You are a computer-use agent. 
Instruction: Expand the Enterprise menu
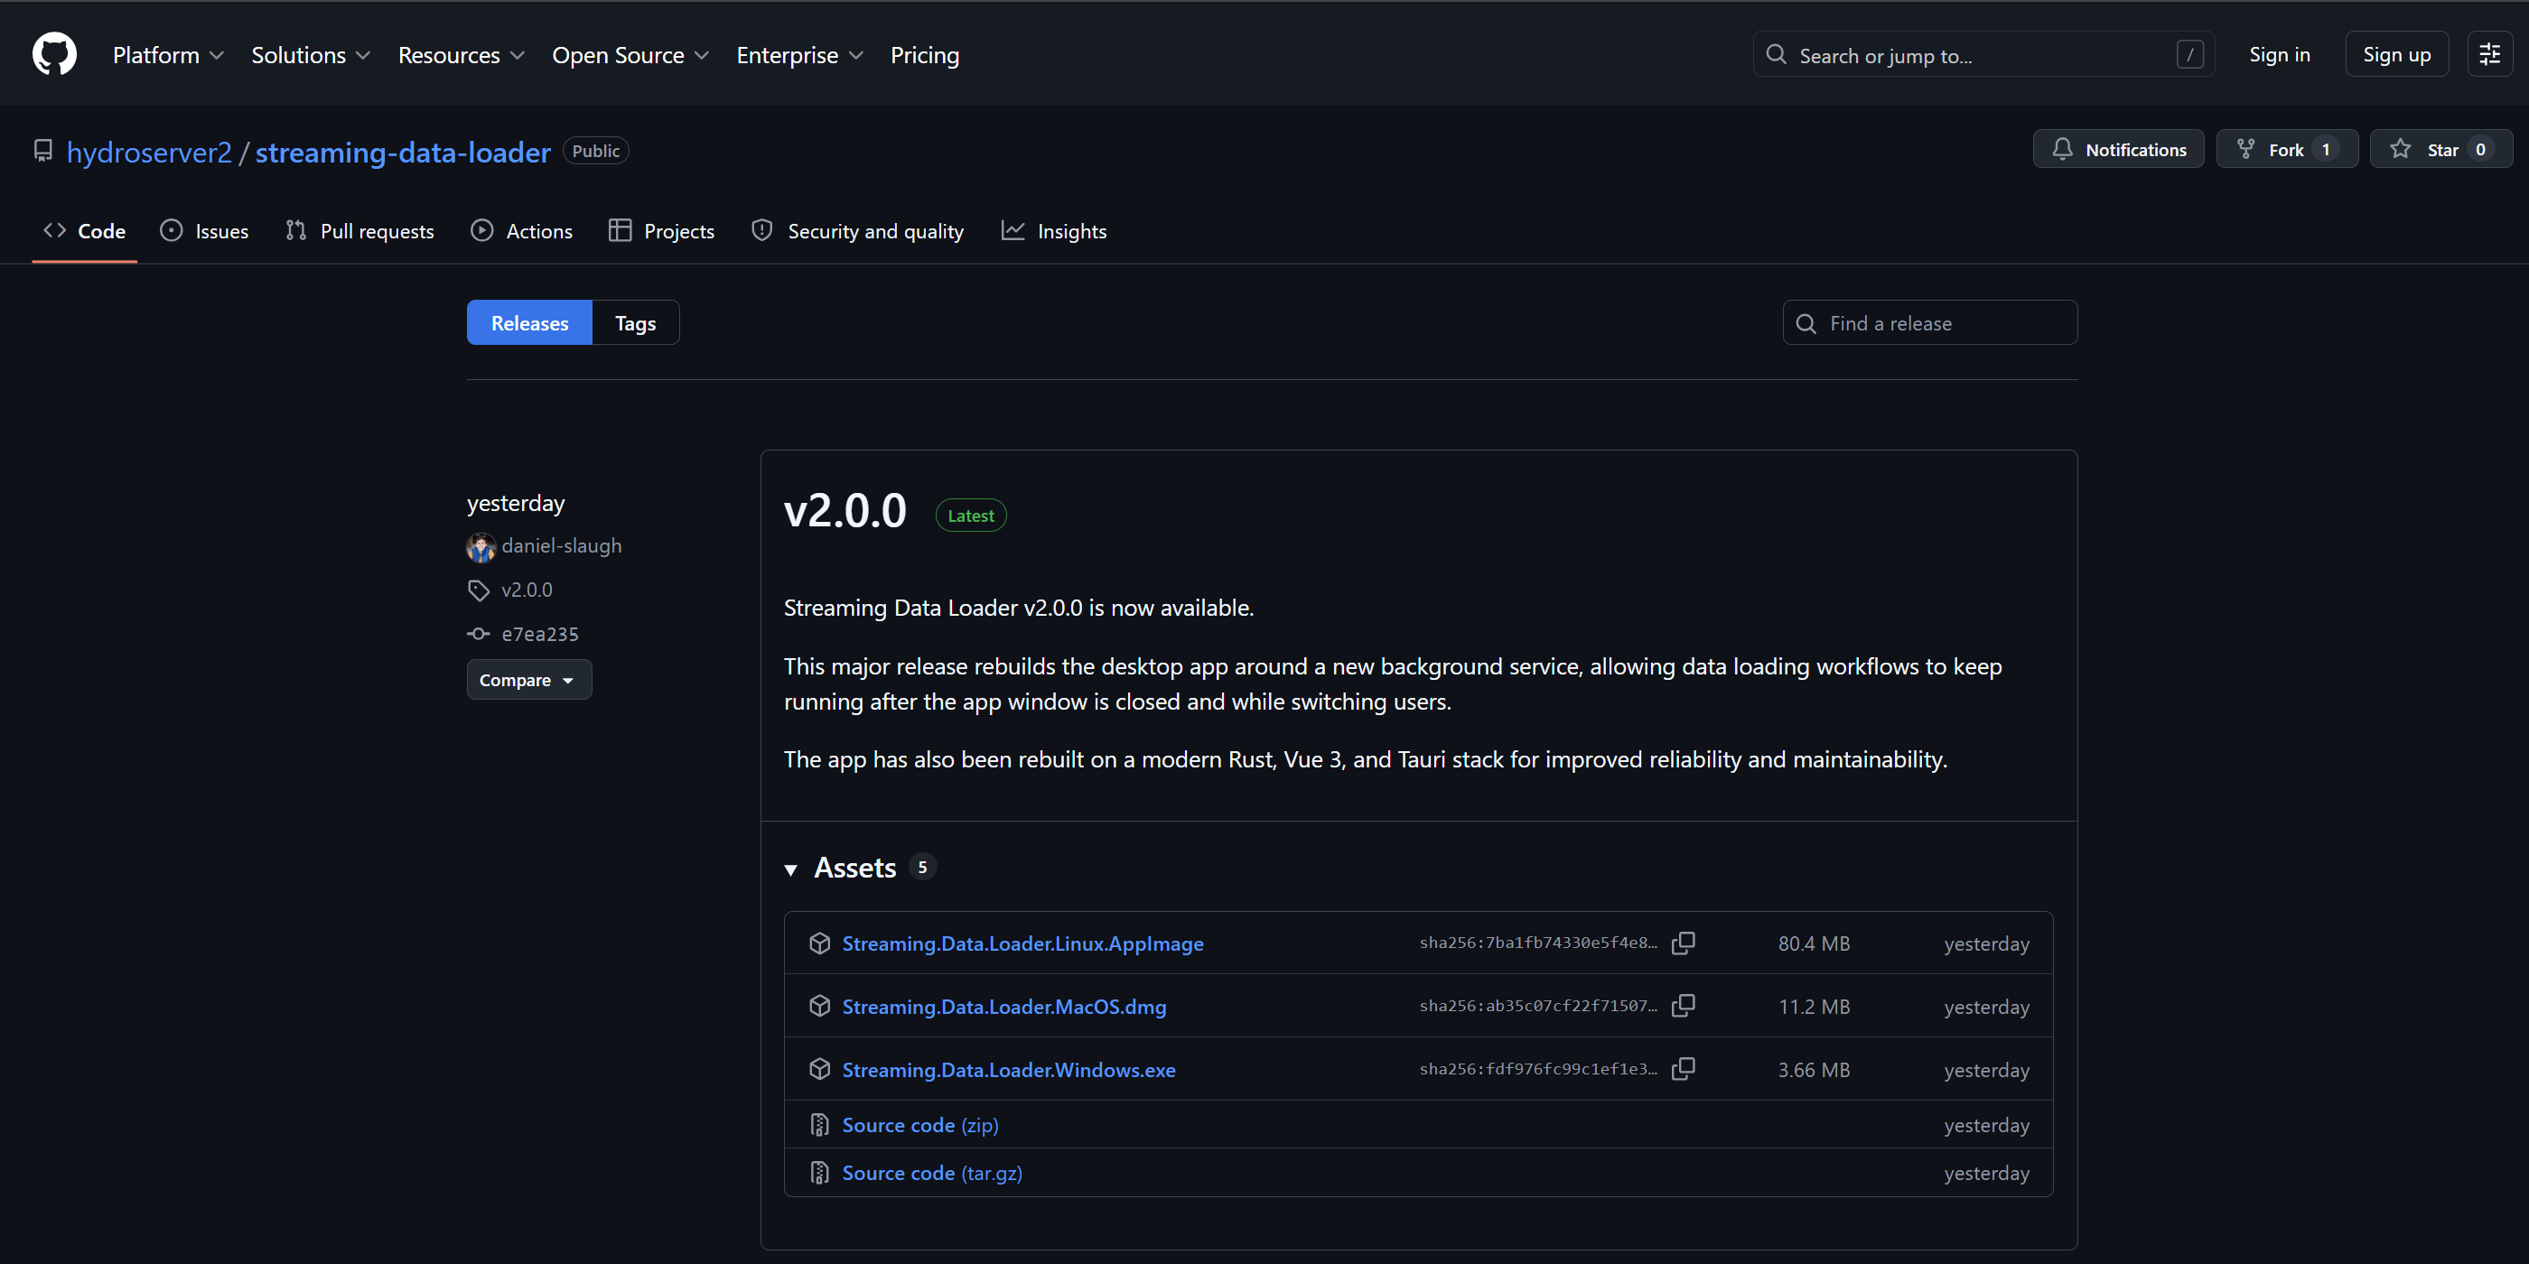(x=799, y=55)
